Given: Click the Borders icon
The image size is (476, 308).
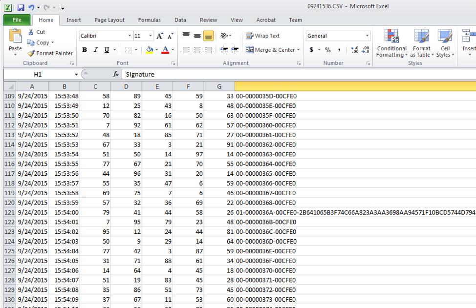Looking at the screenshot, I should (128, 50).
